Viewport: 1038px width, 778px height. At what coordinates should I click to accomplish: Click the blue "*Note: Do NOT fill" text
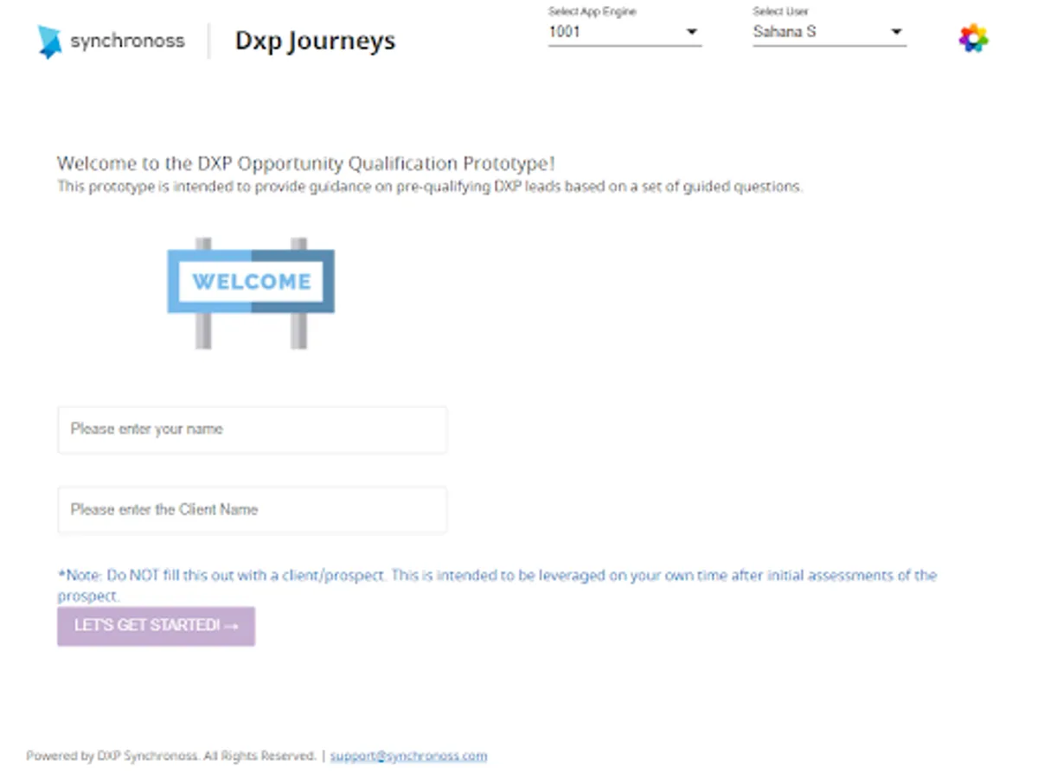coord(497,576)
